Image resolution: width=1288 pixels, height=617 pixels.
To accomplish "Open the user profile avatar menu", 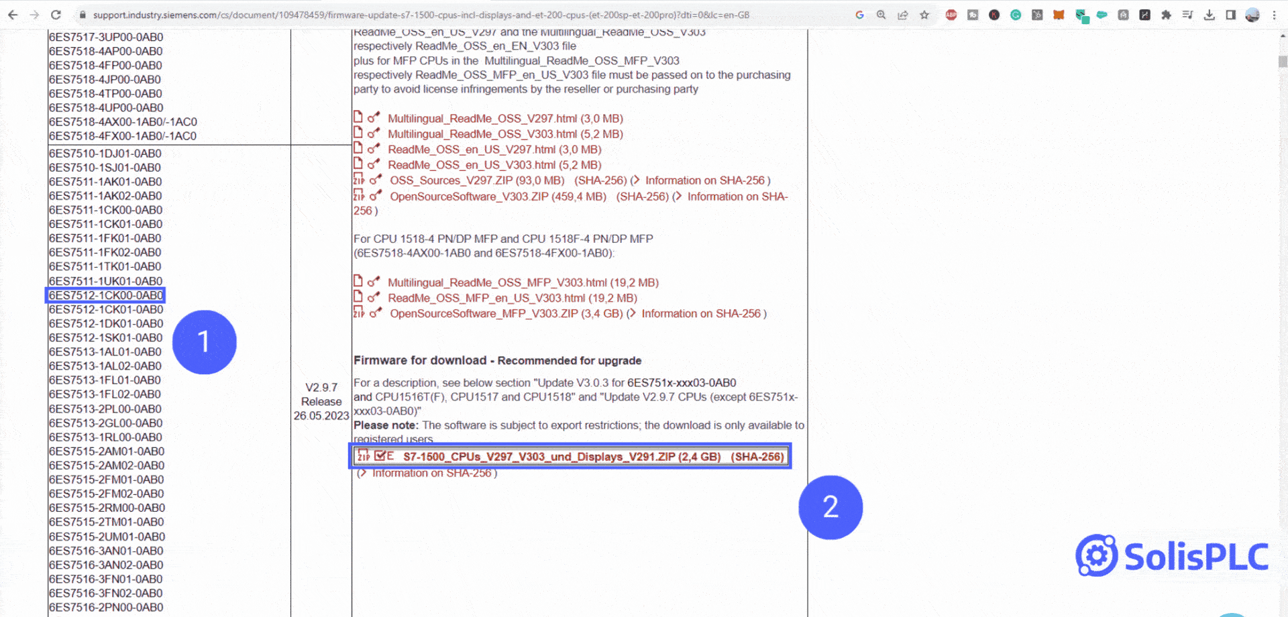I will coord(1252,15).
